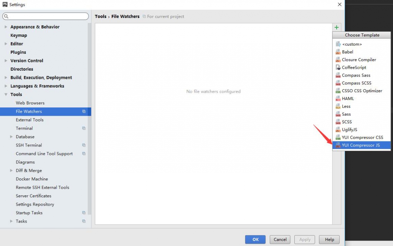The width and height of the screenshot is (393, 246).
Task: Select Remote SSH External Tools
Action: click(x=42, y=188)
